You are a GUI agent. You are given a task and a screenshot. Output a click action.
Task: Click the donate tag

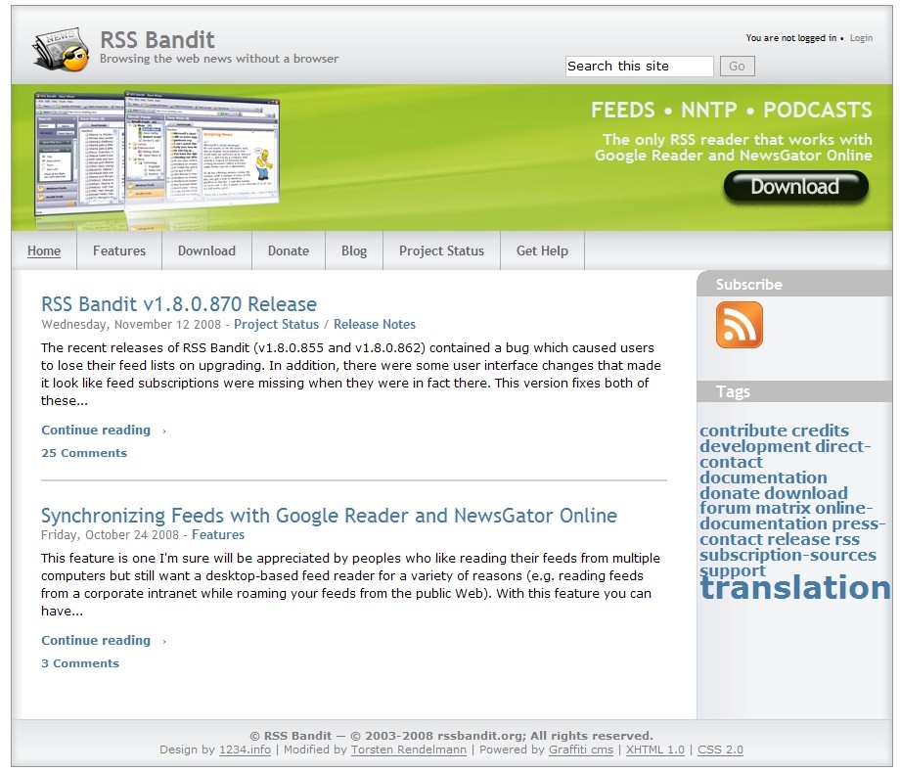[730, 493]
